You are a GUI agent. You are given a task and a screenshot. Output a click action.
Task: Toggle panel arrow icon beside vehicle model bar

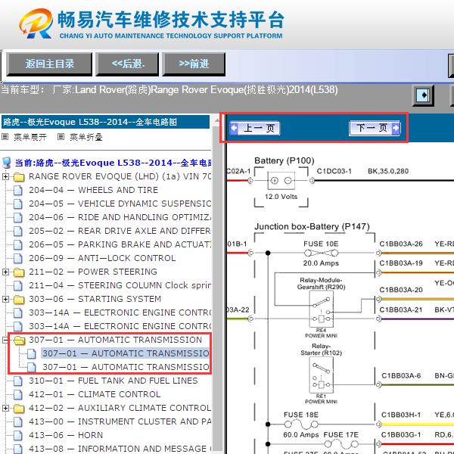[423, 95]
